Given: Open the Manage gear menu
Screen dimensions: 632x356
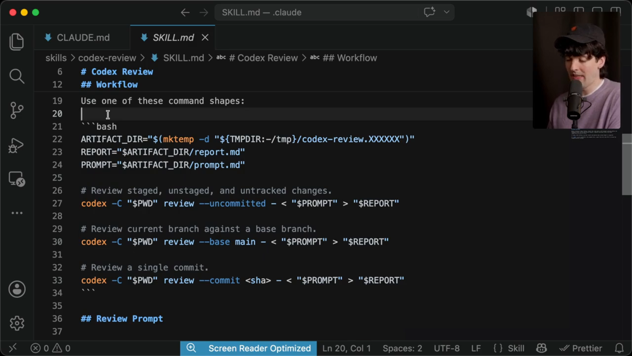Looking at the screenshot, I should coord(17,323).
